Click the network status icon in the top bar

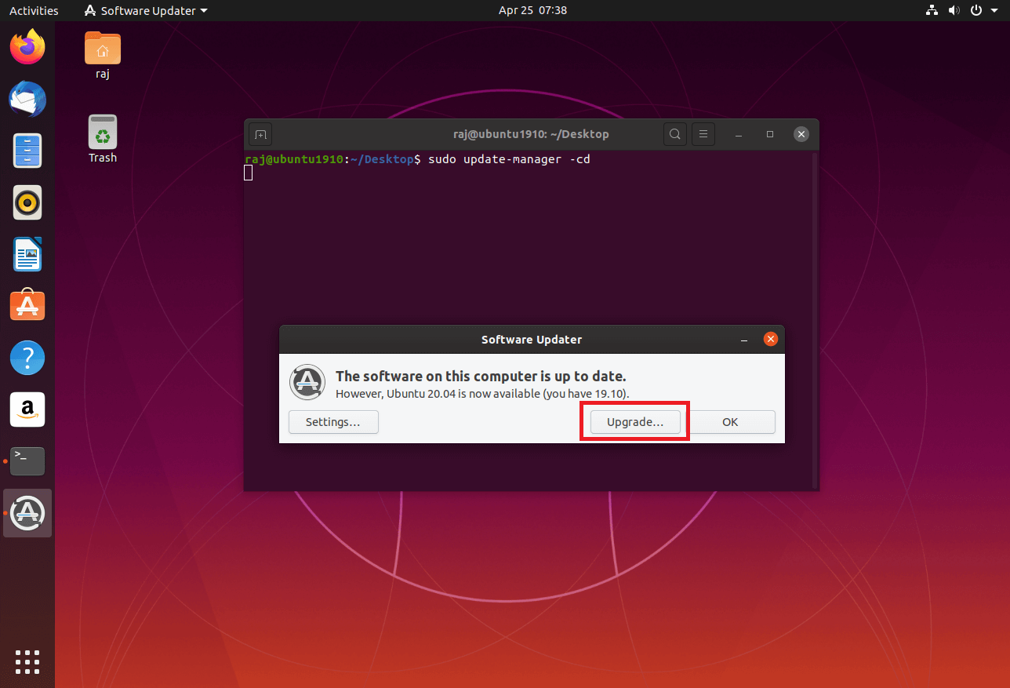pos(932,10)
